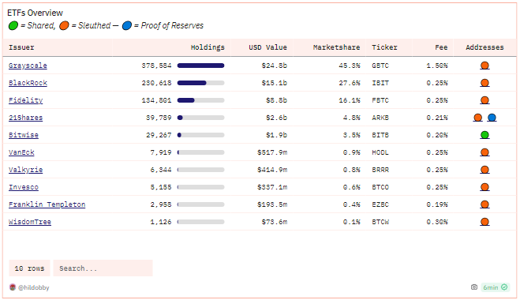Click the hildobby avatar icon
Screen dimensions: 520x300
tap(13, 287)
